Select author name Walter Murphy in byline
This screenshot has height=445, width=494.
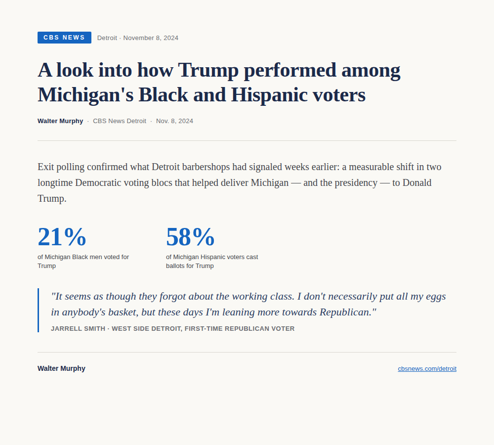click(60, 121)
